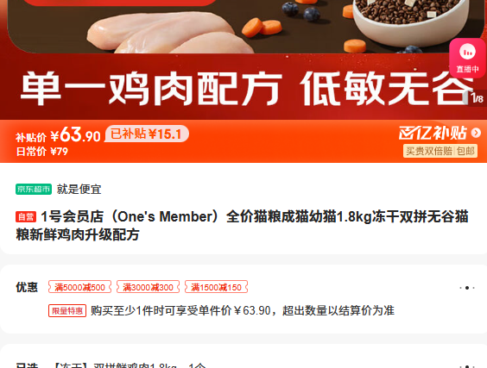Click the product title text
The width and height of the screenshot is (487, 368).
[242, 226]
